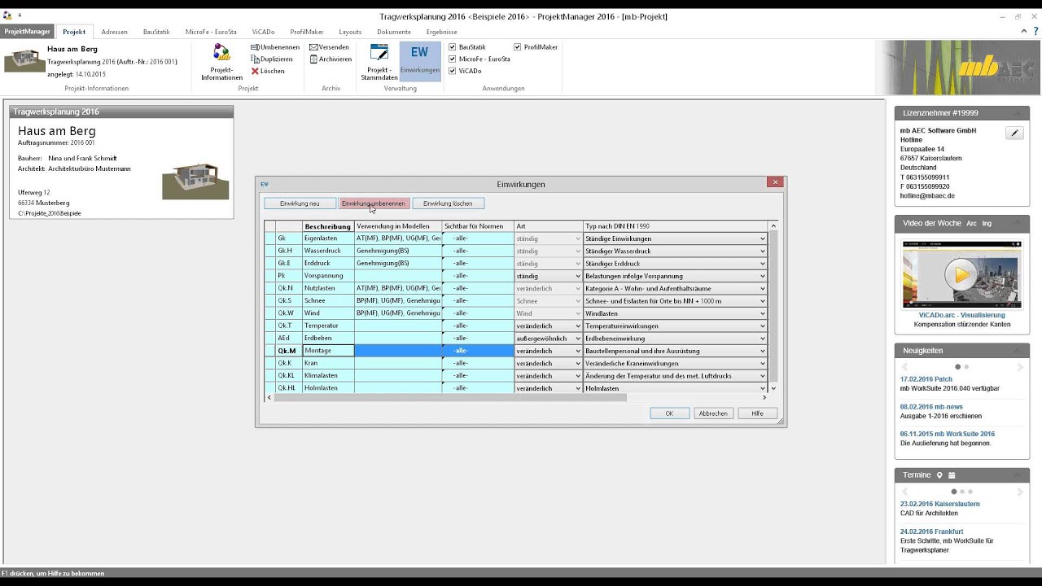Click the Umbenennen icon in Projekt group

[x=255, y=47]
